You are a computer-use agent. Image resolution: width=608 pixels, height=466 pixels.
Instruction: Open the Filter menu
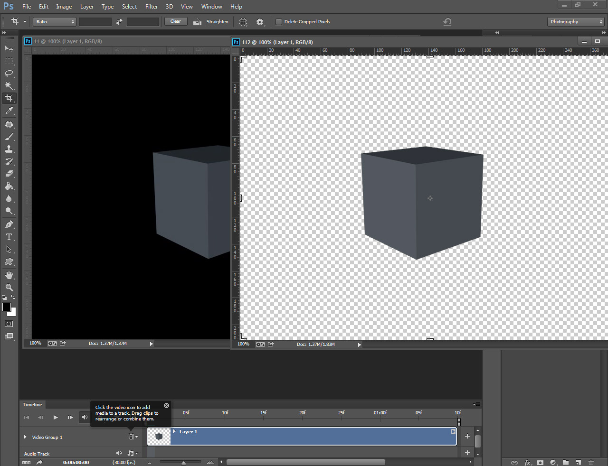(152, 7)
